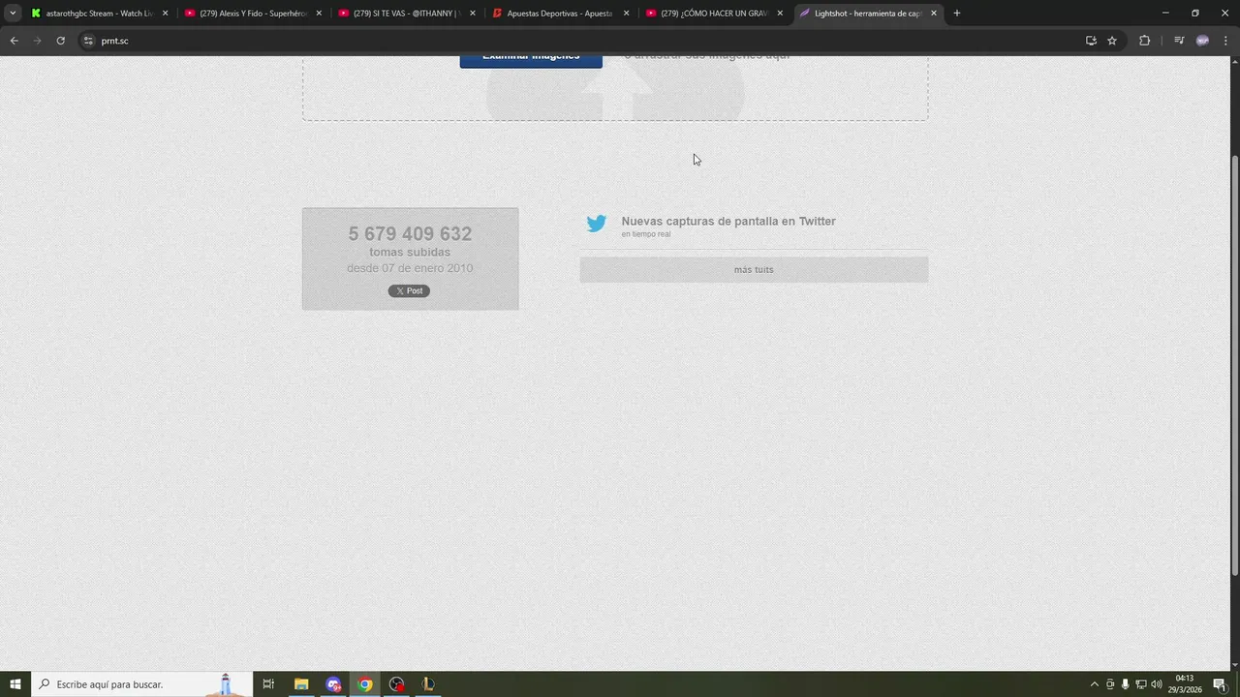This screenshot has width=1240, height=697.
Task: Click the microphone icon in system tray
Action: click(1126, 684)
